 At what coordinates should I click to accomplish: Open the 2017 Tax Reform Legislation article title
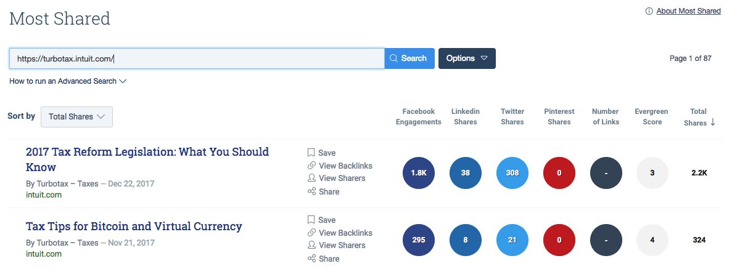tap(147, 159)
